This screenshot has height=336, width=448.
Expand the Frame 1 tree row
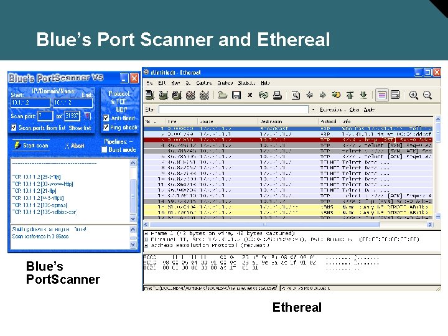(146, 233)
